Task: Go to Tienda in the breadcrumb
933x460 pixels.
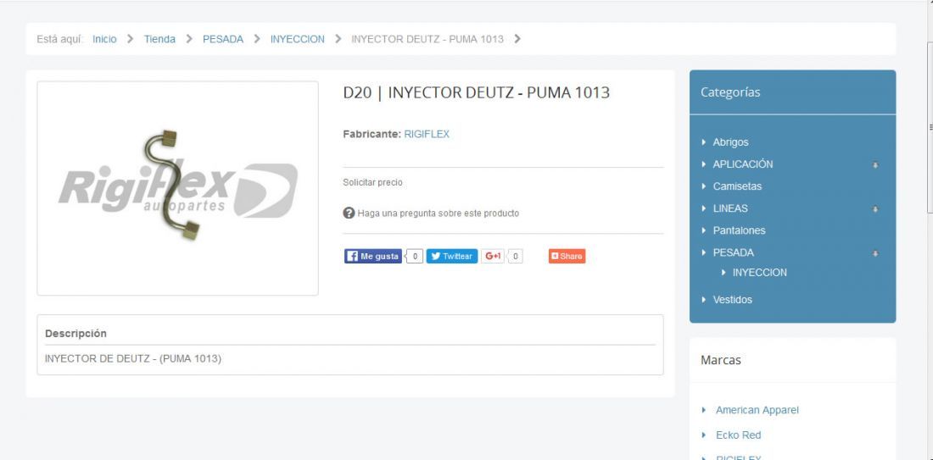Action: [159, 39]
